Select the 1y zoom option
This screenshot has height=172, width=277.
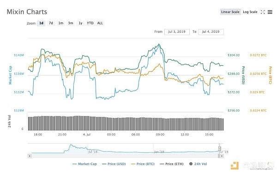pyautogui.click(x=80, y=23)
